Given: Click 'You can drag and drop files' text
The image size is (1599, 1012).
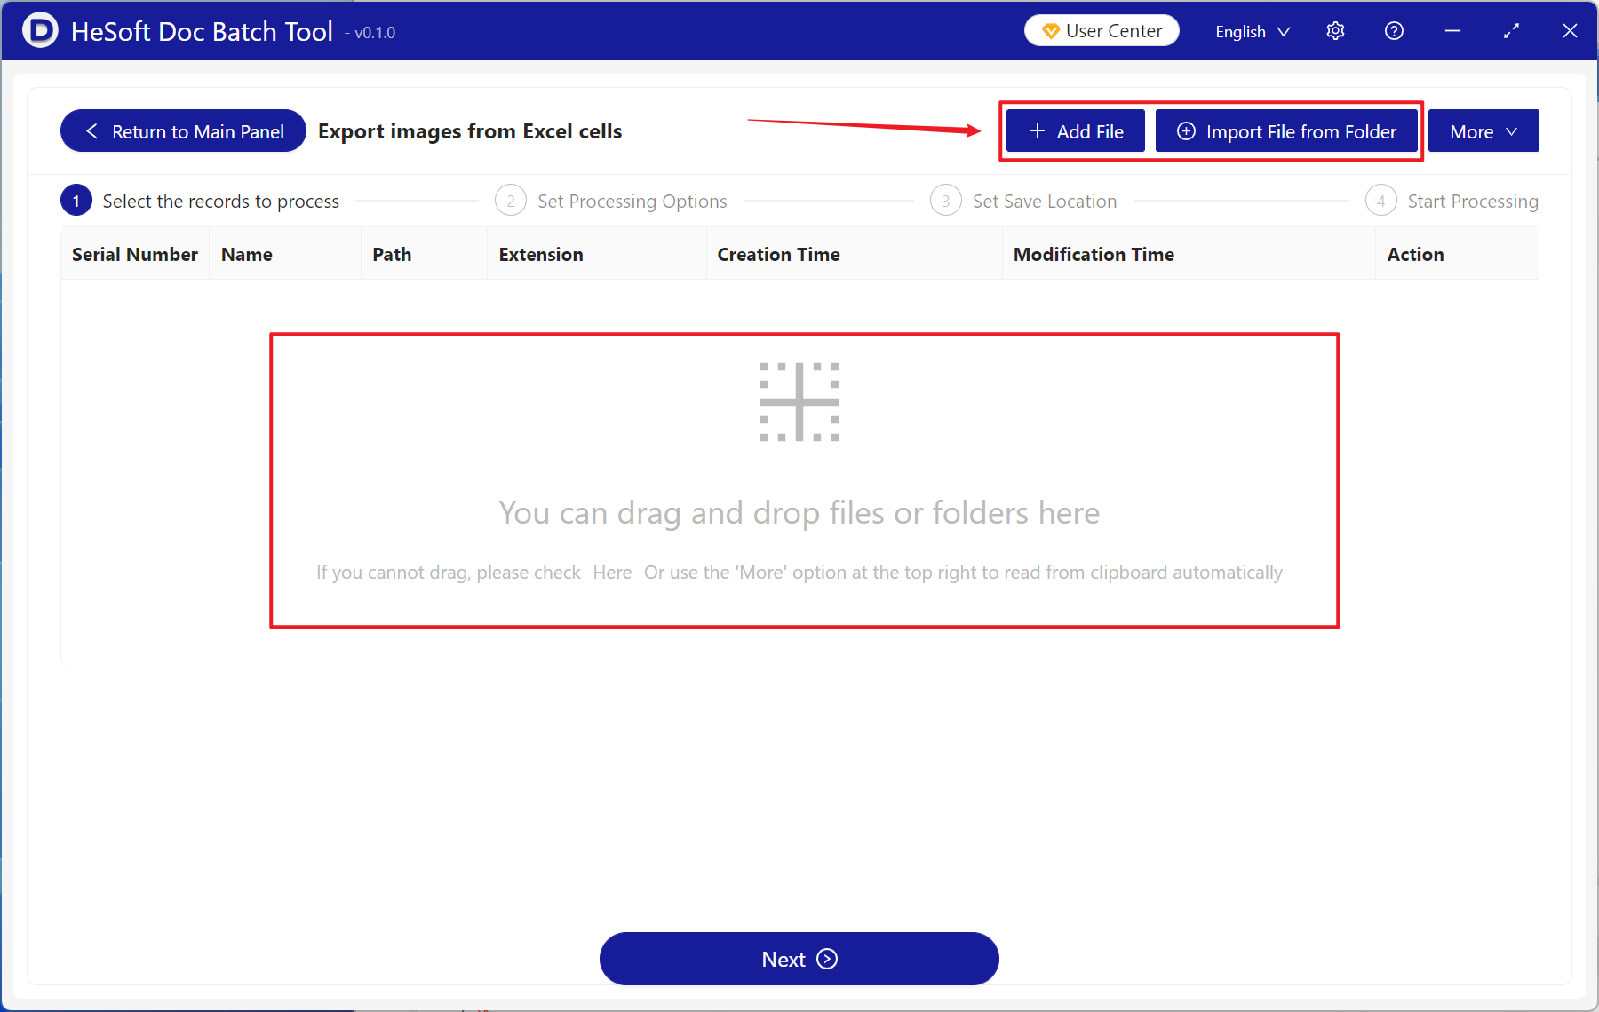Looking at the screenshot, I should point(799,513).
